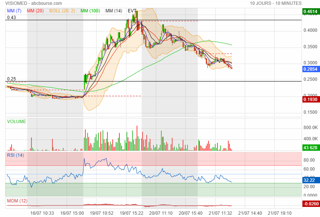The height and width of the screenshot is (217, 320).
Task: Click the 60.00 RSI axis label
Action: pos(309,169)
